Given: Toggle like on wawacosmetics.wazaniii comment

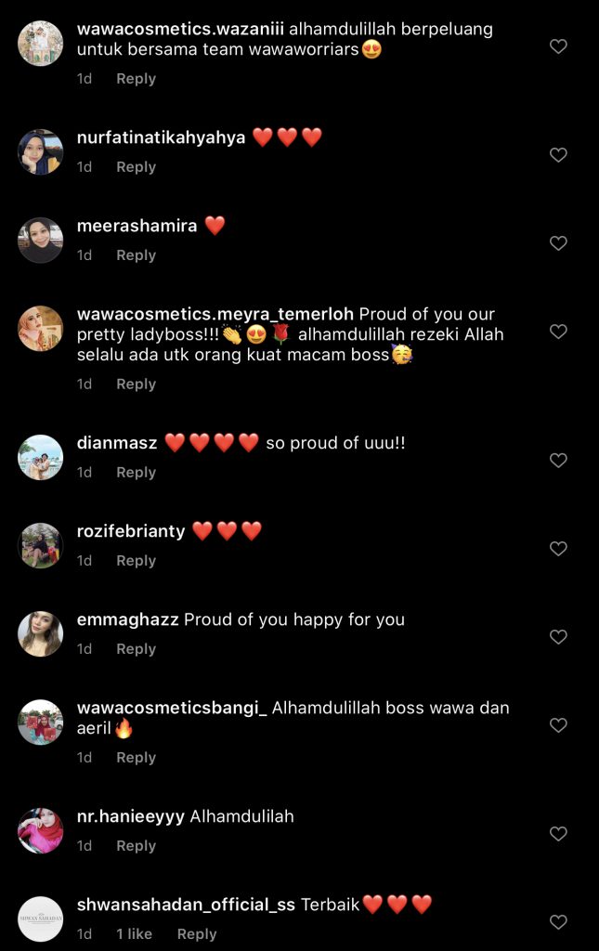Looking at the screenshot, I should click(558, 46).
